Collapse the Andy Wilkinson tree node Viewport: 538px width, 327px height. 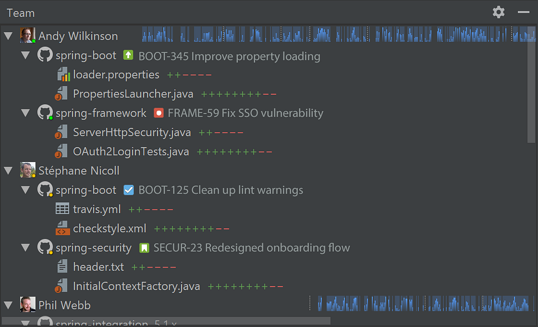click(x=8, y=36)
